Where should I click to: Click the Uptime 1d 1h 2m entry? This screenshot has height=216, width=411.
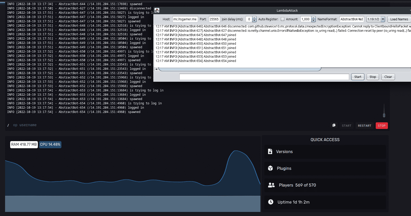click(325, 202)
